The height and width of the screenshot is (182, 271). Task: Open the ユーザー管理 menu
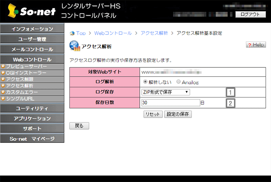[x=32, y=39]
